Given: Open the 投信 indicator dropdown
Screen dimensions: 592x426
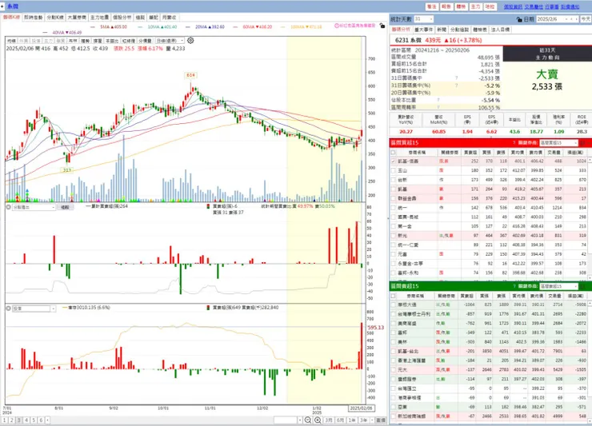Looking at the screenshot, I should [54, 309].
